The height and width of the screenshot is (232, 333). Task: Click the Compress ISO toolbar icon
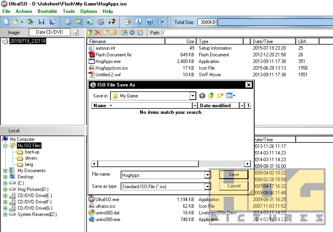point(79,22)
